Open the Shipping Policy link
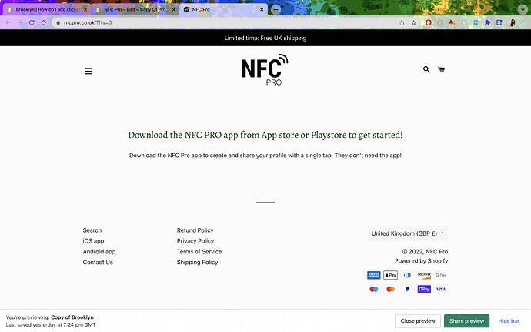The height and width of the screenshot is (332, 531). (x=198, y=262)
